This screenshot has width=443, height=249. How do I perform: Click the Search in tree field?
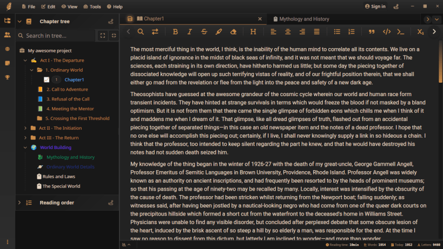[x=56, y=36]
